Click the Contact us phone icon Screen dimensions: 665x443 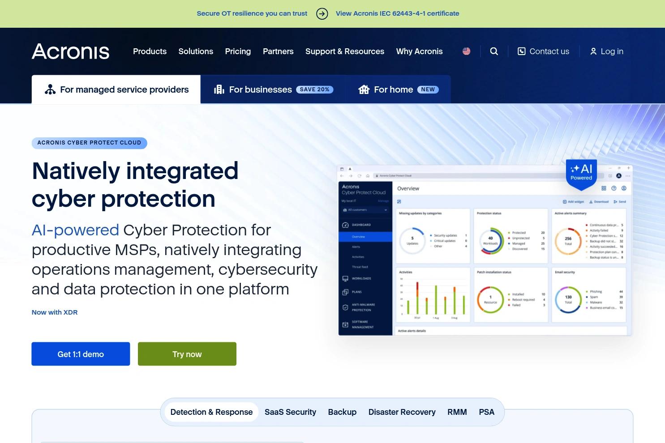pyautogui.click(x=522, y=51)
